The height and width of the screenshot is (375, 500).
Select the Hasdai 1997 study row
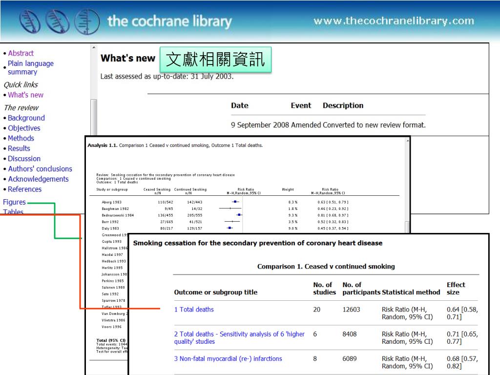coord(112,255)
